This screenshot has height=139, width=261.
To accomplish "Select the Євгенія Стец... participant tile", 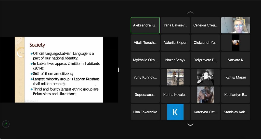I will coord(205,25).
